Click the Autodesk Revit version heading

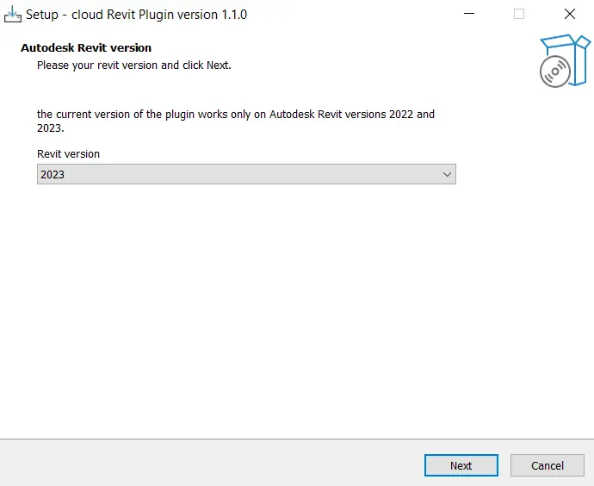pyautogui.click(x=86, y=47)
